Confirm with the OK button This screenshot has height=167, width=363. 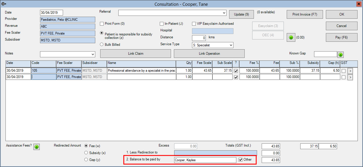coord(342,14)
